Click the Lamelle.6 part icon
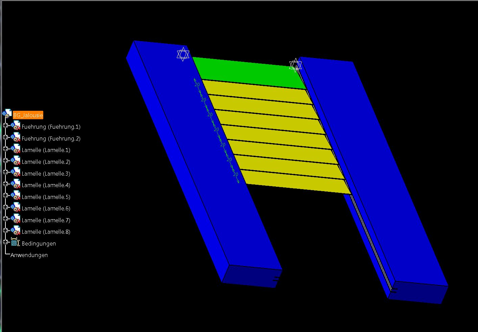This screenshot has height=332, width=478. coord(16,207)
